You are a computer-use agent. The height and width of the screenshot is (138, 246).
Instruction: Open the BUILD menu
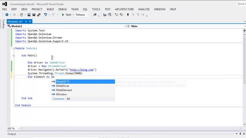[x=50, y=9]
